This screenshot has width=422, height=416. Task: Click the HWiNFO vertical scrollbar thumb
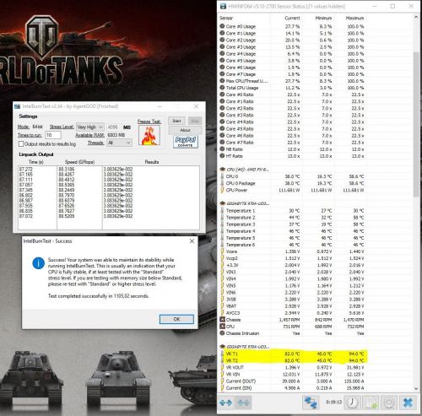click(416, 124)
